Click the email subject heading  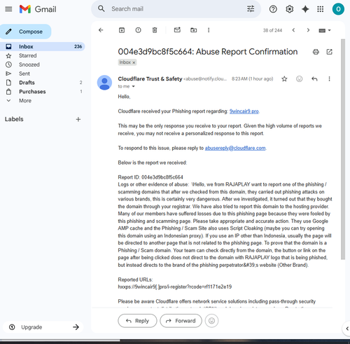tap(208, 52)
